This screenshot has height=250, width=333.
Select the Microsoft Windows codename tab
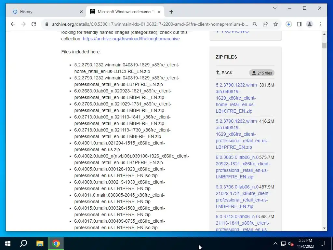[x=125, y=12]
